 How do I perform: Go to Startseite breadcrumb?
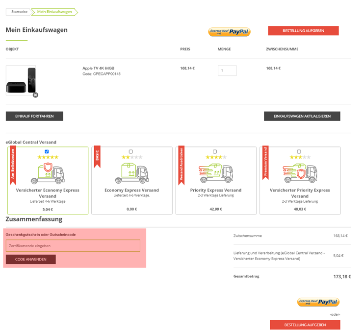(x=19, y=12)
